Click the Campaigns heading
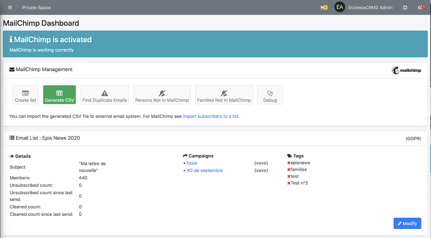Image resolution: width=431 pixels, height=238 pixels. (x=198, y=156)
